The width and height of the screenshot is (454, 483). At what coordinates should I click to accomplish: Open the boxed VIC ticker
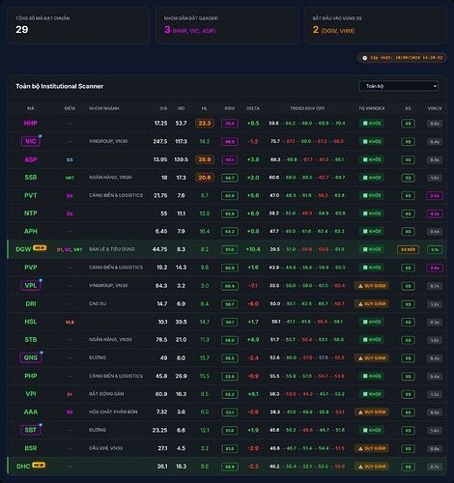31,141
